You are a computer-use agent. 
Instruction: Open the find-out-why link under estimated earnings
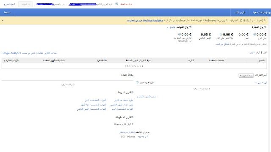pos(222,44)
